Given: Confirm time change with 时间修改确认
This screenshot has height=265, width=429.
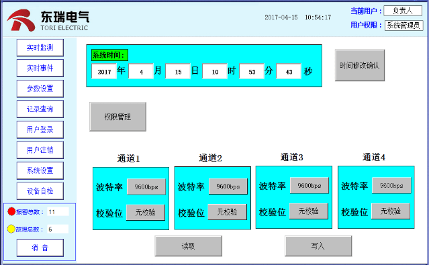Looking at the screenshot, I should click(360, 65).
